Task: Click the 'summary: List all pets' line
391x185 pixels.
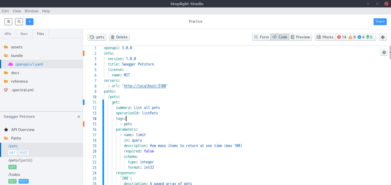Action: click(x=138, y=108)
